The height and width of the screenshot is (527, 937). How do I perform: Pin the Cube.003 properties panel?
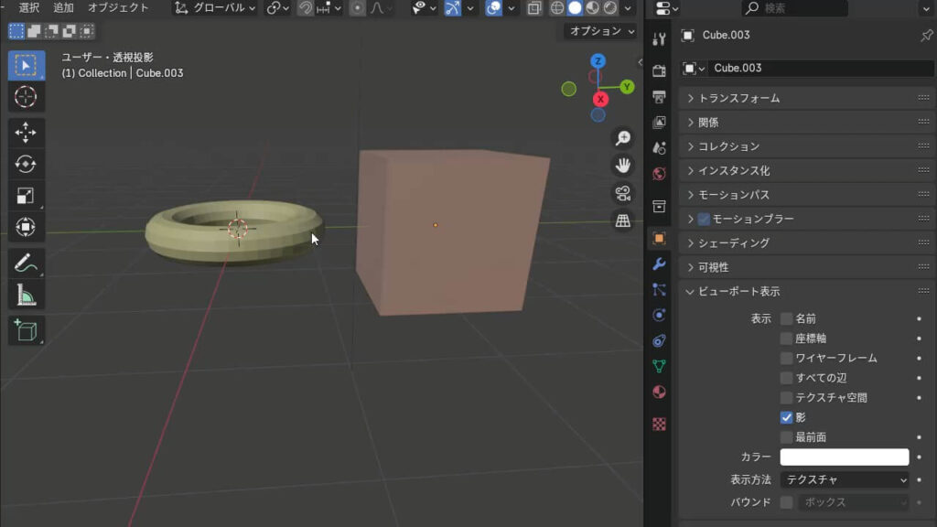[x=926, y=36]
